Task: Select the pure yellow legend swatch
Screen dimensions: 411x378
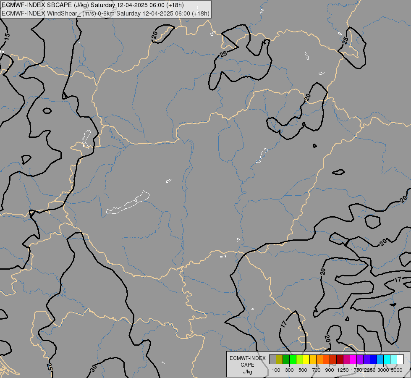Action: (x=306, y=360)
